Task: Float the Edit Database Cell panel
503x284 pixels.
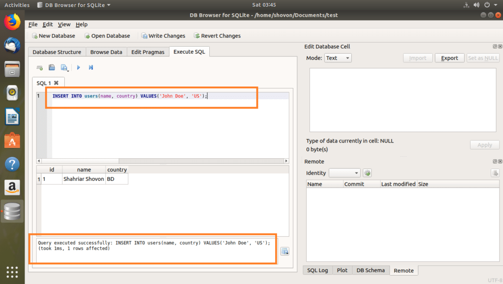Action: (x=495, y=47)
